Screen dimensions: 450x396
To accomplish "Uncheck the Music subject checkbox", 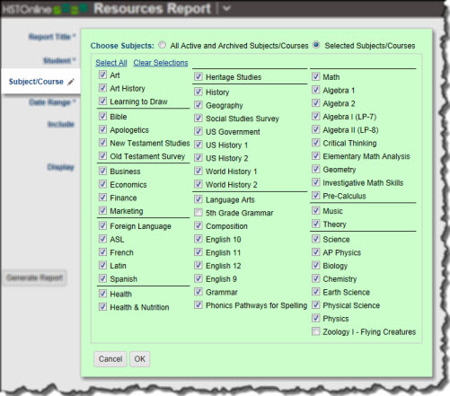I will pos(315,210).
